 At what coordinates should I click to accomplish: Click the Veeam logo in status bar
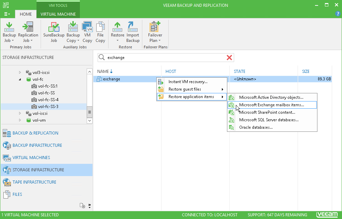(x=327, y=215)
